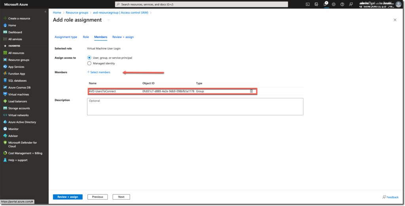Click the Help + support icon
405x206 pixels.
(x=5, y=160)
